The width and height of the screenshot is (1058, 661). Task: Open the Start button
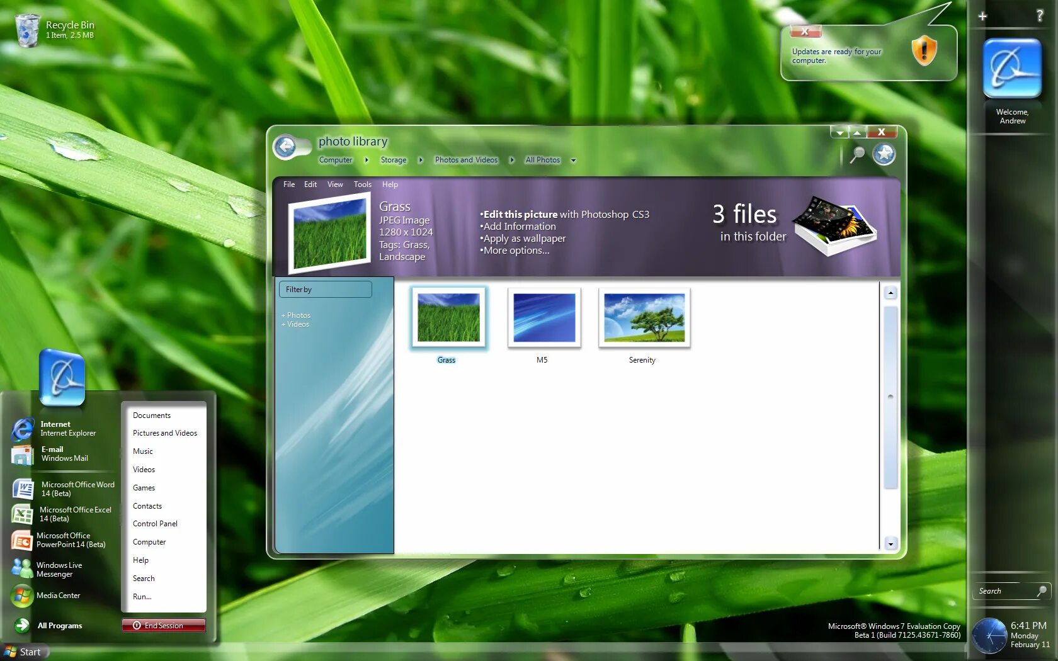[23, 652]
